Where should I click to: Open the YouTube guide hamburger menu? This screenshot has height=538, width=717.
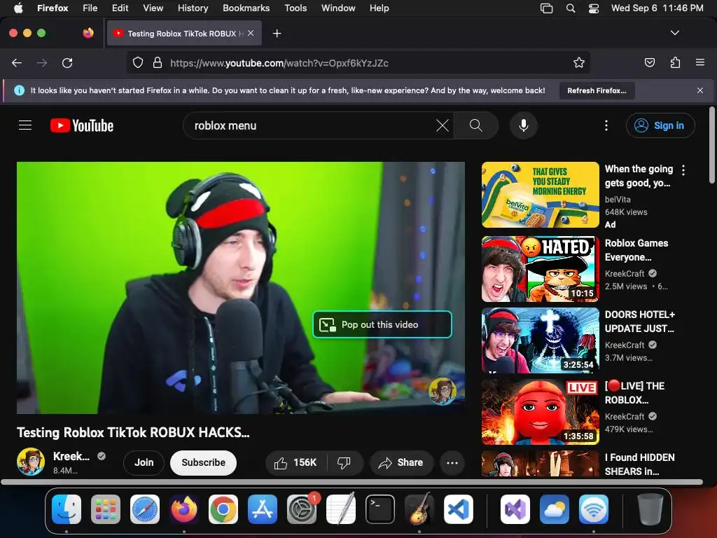(x=25, y=125)
